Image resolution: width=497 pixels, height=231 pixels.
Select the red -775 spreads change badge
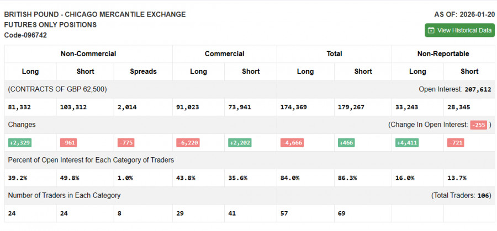126,143
